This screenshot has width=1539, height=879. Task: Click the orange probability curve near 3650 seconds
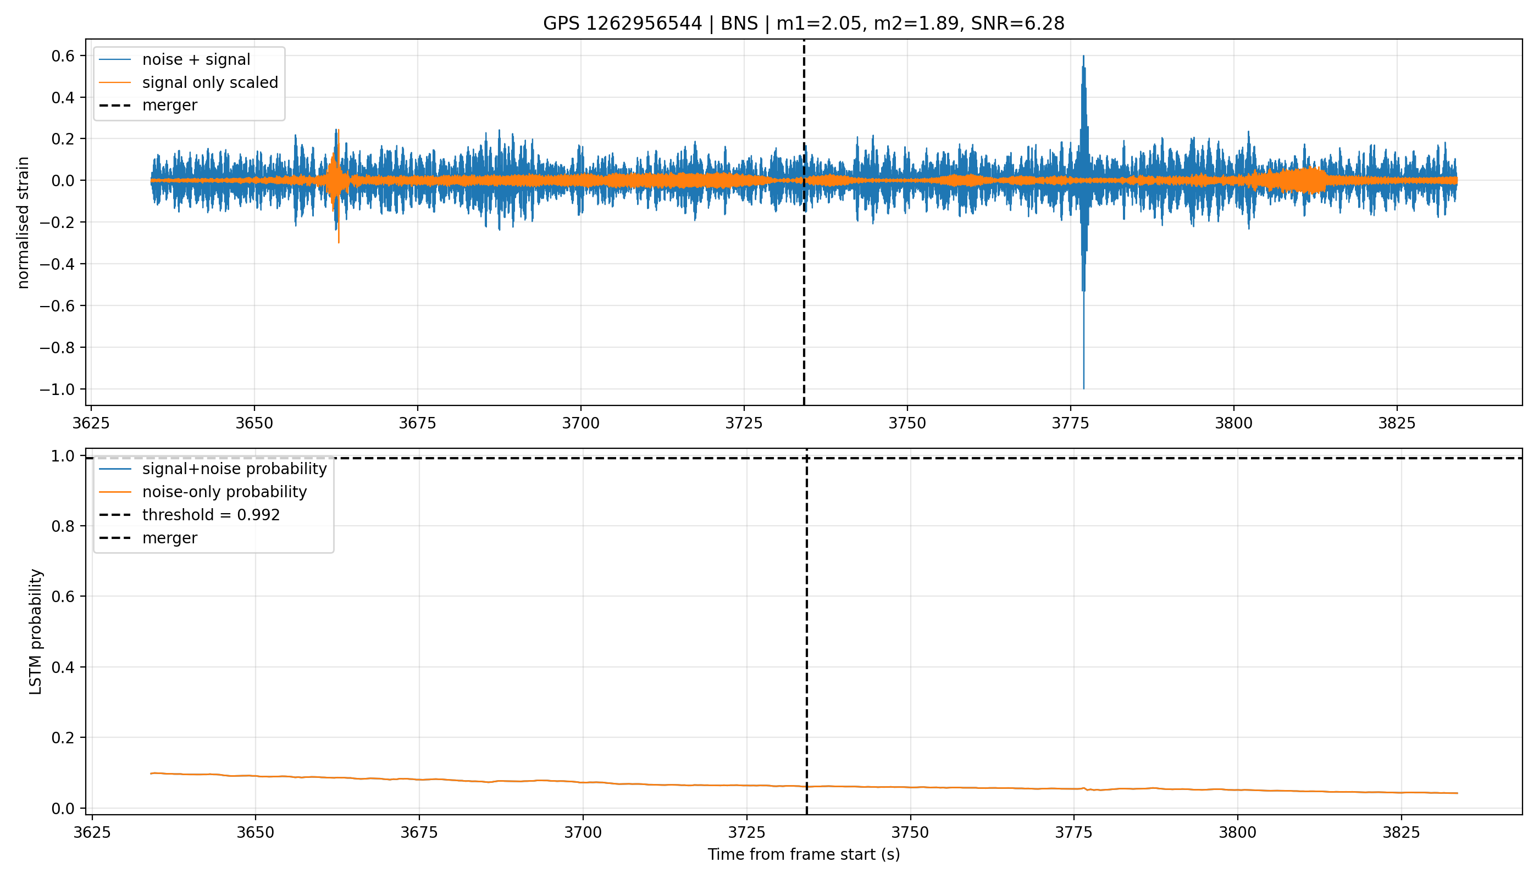[x=255, y=776]
